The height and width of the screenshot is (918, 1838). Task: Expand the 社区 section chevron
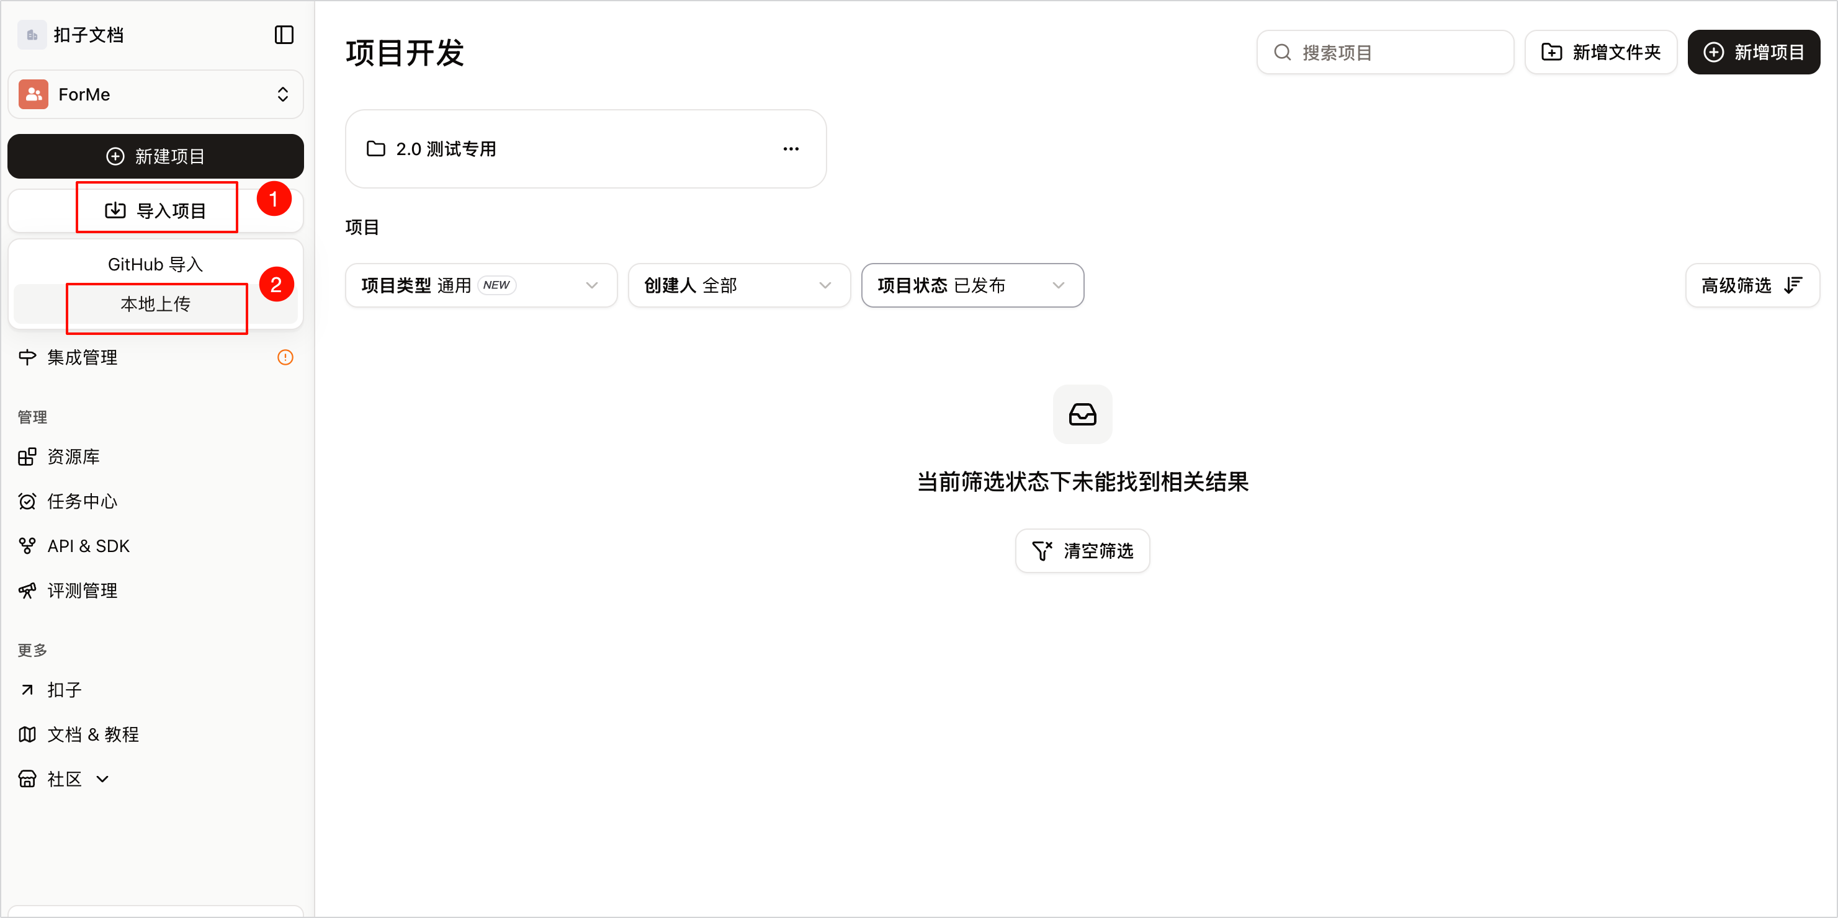tap(102, 779)
